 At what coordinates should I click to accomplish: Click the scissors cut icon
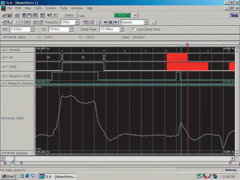17,22
